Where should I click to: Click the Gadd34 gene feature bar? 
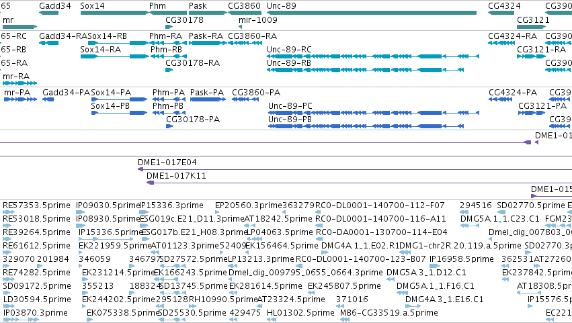coord(48,13)
